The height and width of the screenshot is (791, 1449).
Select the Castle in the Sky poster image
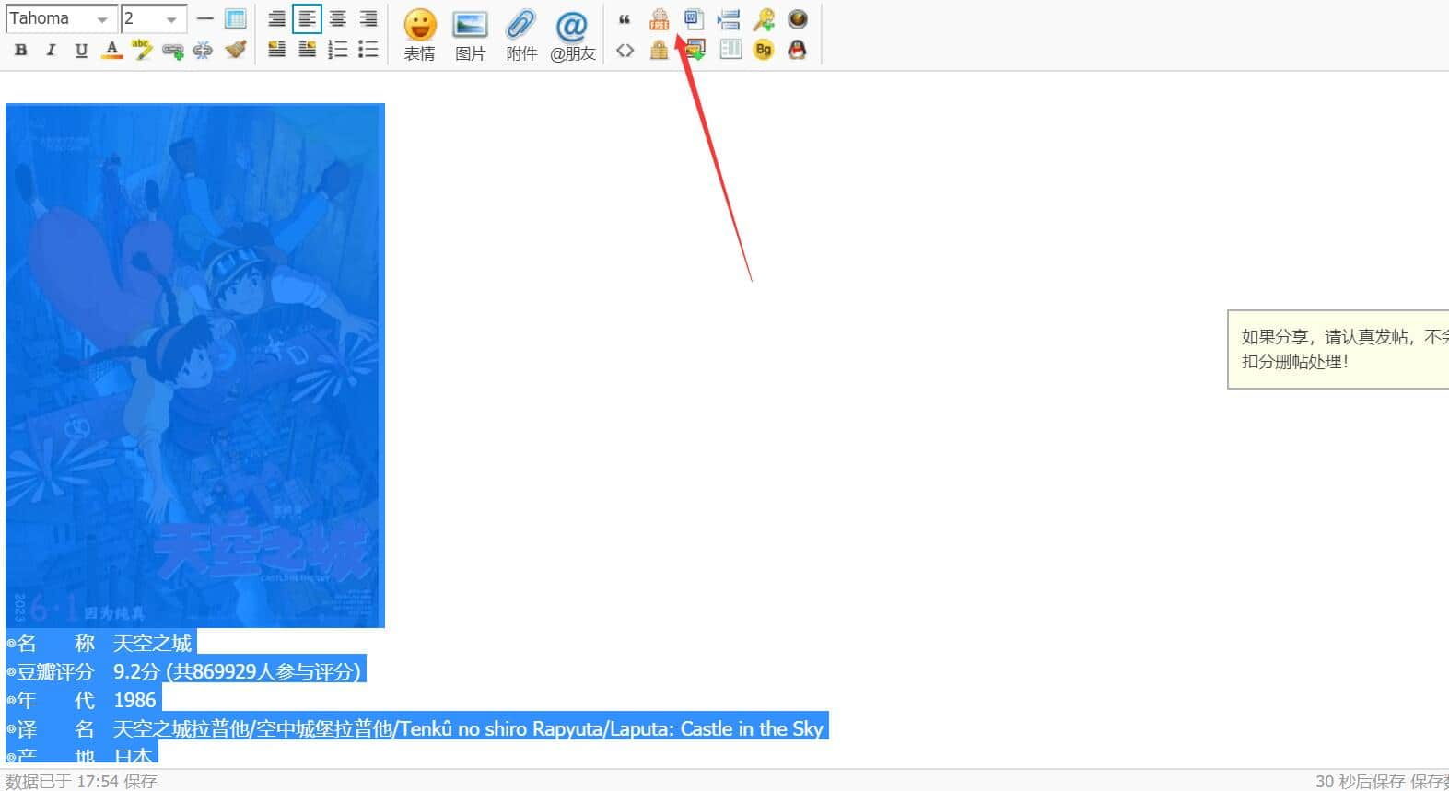[195, 366]
